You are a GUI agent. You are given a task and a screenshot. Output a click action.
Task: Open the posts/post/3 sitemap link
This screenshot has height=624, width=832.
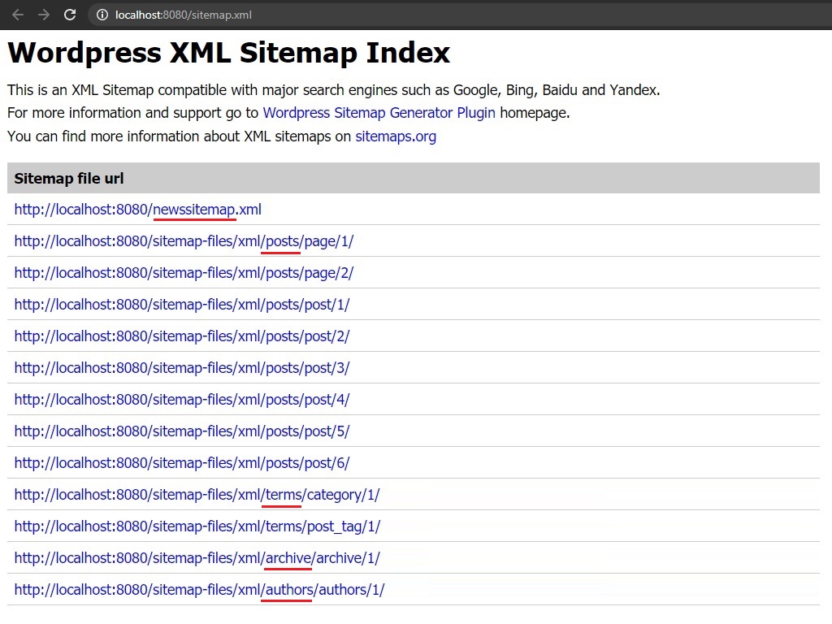[180, 367]
